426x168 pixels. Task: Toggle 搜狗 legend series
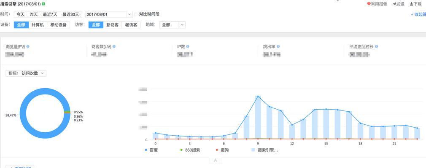click(222, 150)
